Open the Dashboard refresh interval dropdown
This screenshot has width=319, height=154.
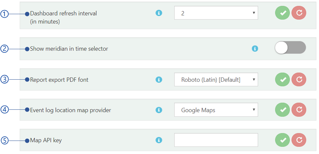click(x=216, y=13)
